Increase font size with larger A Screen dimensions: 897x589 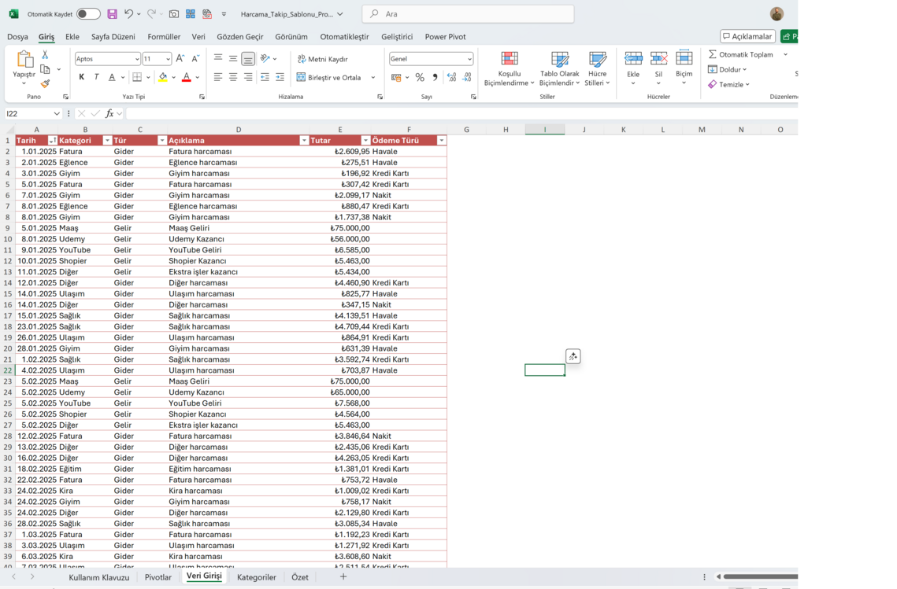click(180, 58)
